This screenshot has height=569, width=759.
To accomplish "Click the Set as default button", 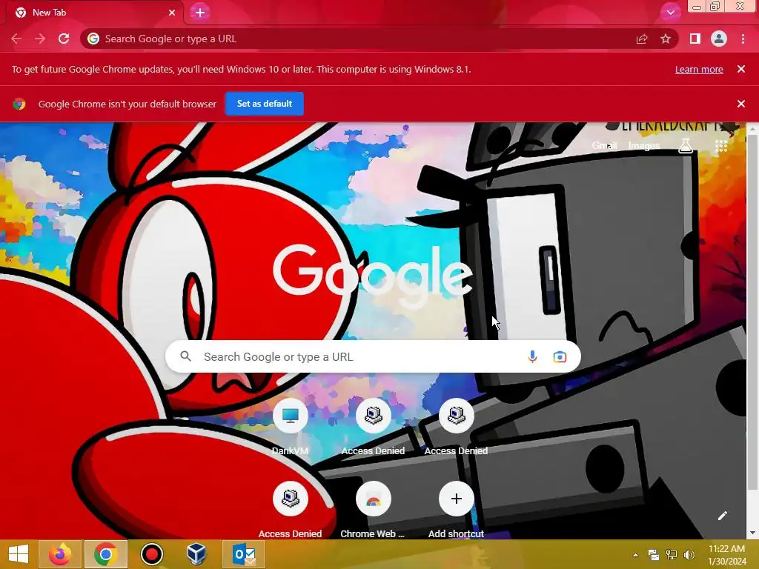I will pos(265,104).
